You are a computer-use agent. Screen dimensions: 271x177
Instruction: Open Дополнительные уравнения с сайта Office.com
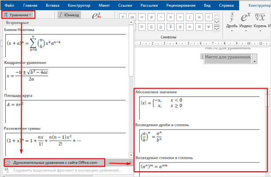[67, 163]
